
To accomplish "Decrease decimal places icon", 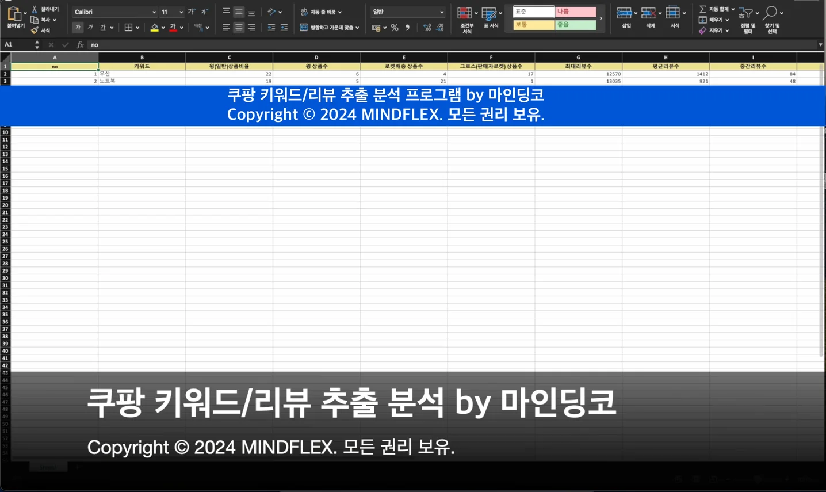I will (x=440, y=27).
